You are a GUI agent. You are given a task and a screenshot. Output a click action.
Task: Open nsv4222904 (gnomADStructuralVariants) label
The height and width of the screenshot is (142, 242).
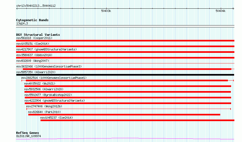coord(55,101)
